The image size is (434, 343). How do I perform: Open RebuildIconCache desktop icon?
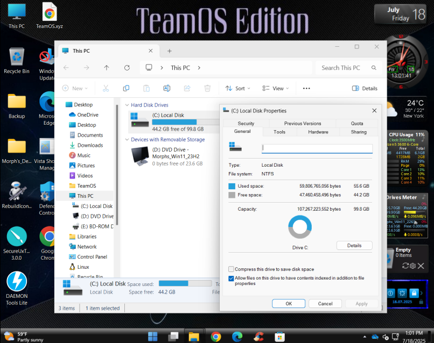click(x=17, y=195)
